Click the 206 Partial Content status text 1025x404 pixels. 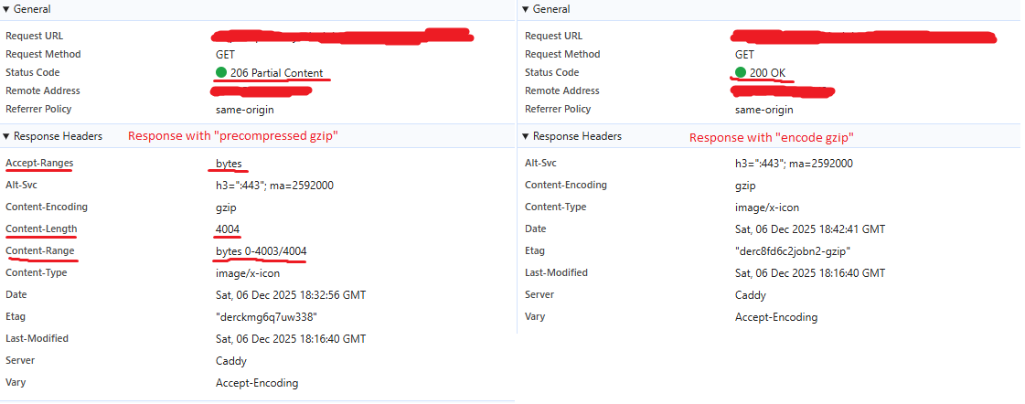pos(276,73)
